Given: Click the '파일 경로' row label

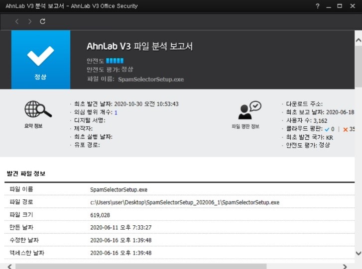Looking at the screenshot, I should tap(21, 202).
